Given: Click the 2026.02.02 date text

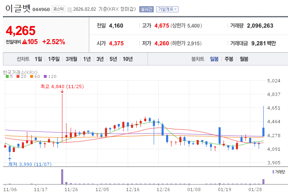Looking at the screenshot, I should pos(85,9).
